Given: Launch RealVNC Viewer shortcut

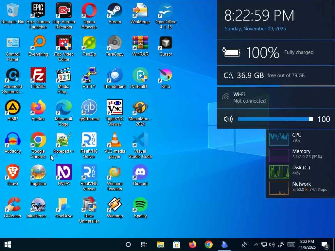Looking at the screenshot, I should click(89, 178).
